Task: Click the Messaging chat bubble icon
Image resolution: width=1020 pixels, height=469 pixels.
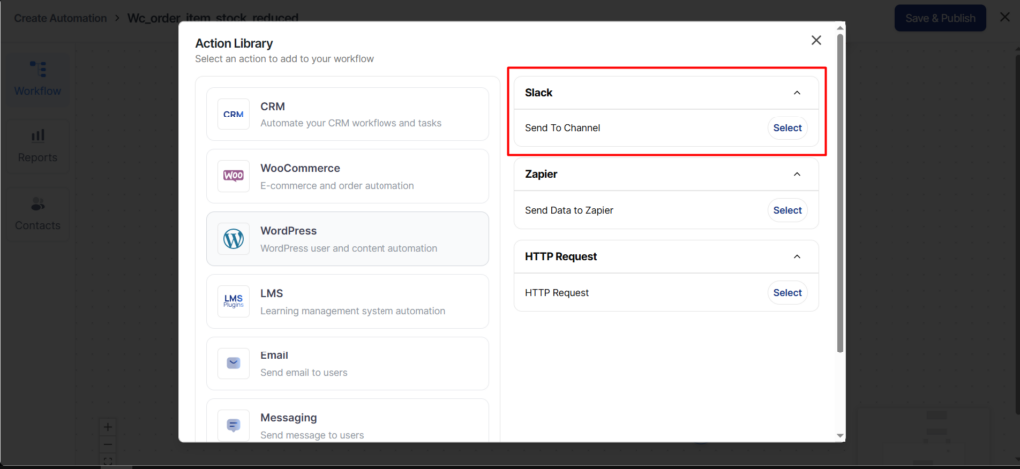Action: point(233,425)
